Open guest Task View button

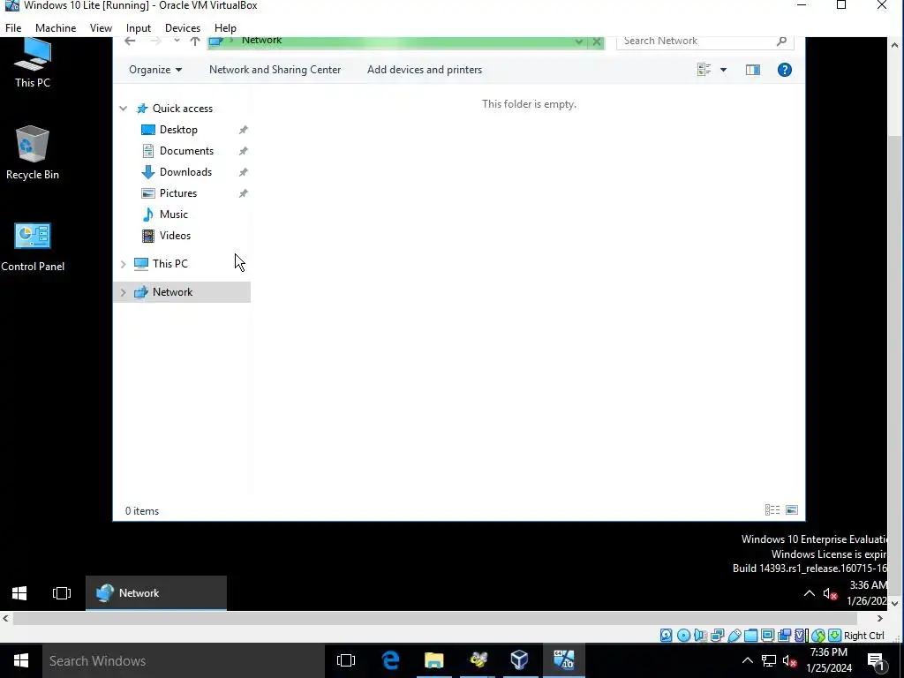[x=62, y=592]
